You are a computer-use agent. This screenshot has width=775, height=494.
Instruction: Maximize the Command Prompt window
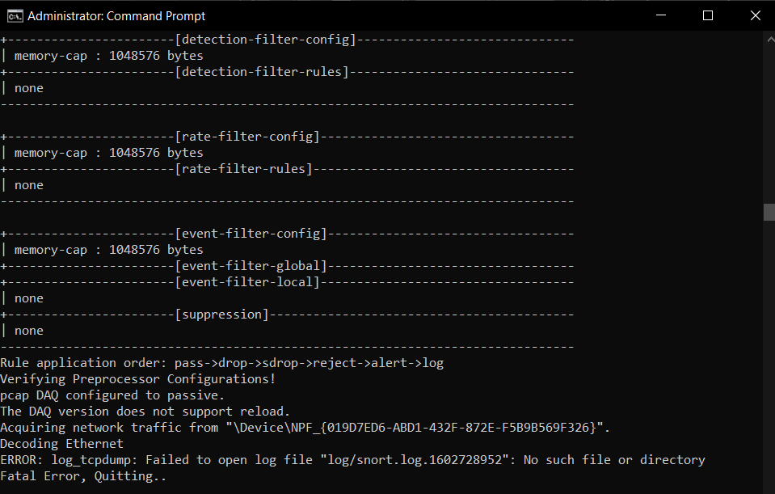[708, 15]
